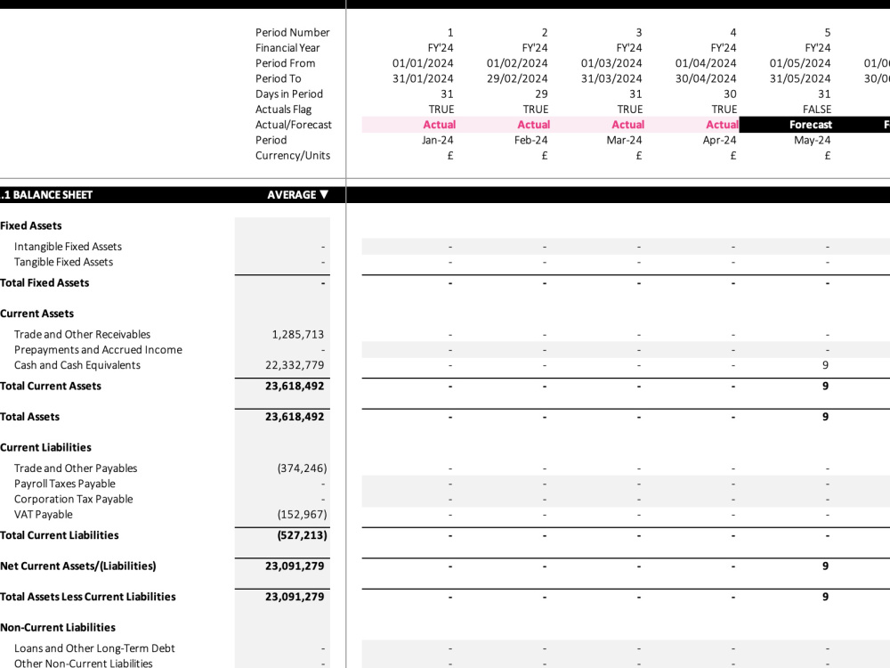Click the FY'24 cell for period 2
The image size is (890, 668).
coord(535,48)
